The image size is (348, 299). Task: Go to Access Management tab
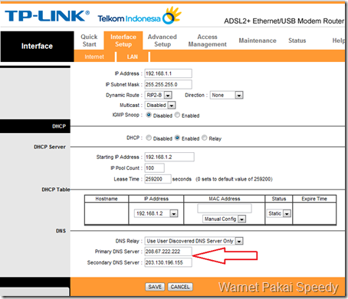(207, 41)
